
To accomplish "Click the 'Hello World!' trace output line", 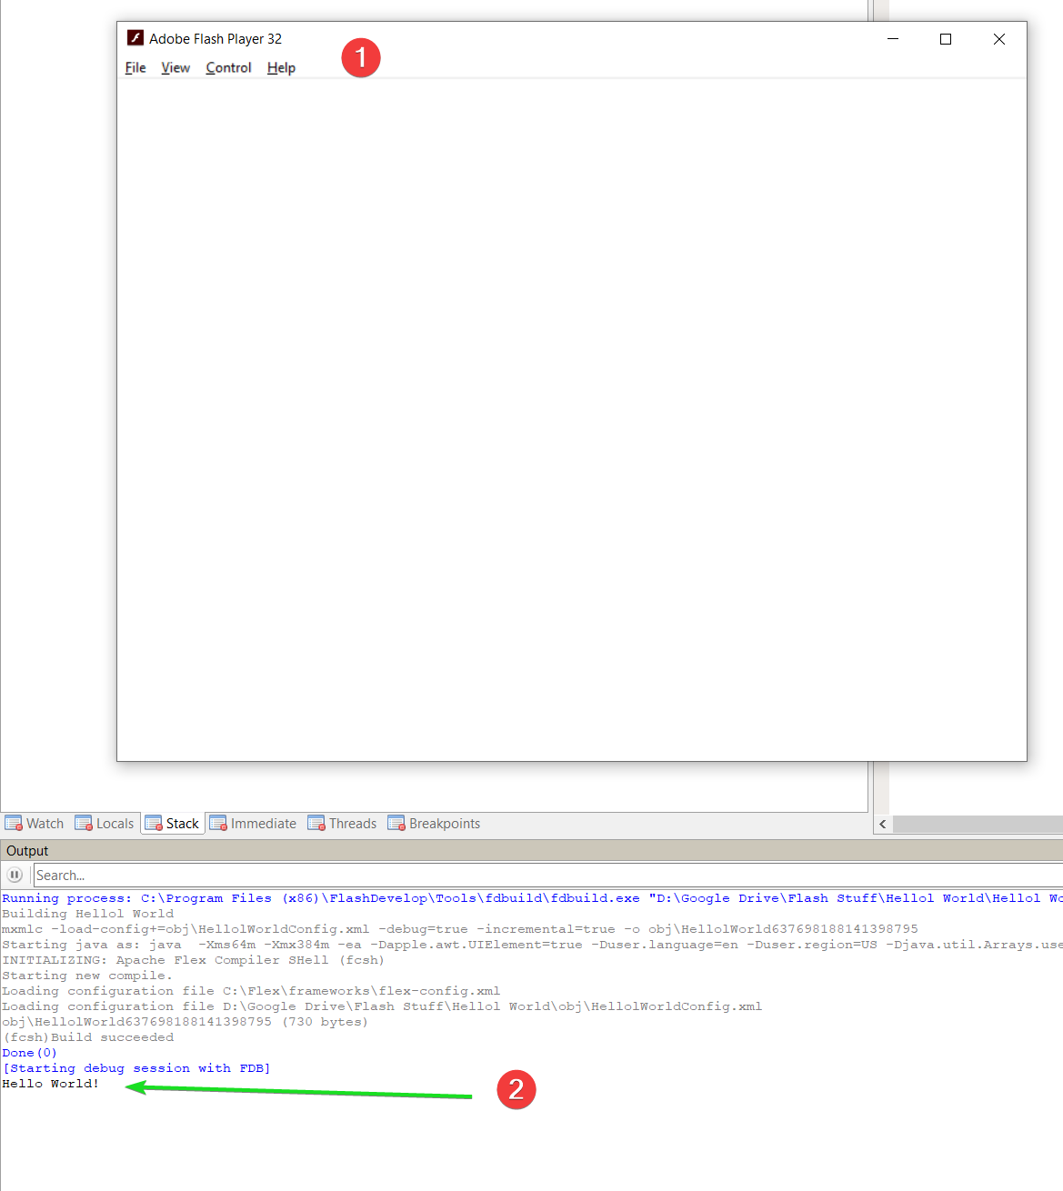I will 50,1084.
